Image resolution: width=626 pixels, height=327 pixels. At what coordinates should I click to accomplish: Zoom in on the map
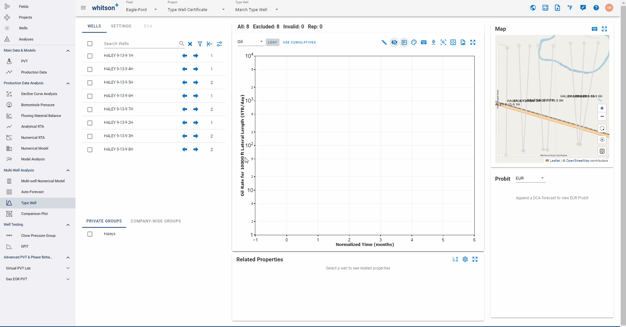pos(602,108)
